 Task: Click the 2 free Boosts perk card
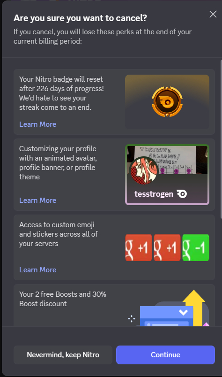(114, 305)
